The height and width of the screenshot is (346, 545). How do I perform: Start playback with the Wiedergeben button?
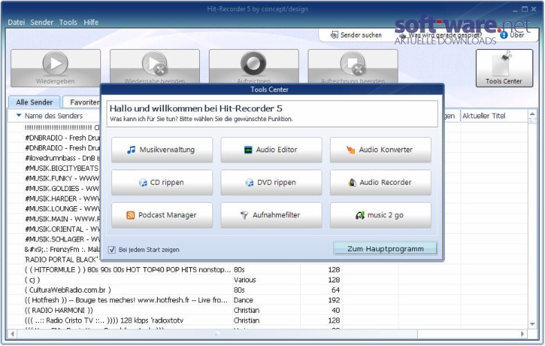coord(55,68)
